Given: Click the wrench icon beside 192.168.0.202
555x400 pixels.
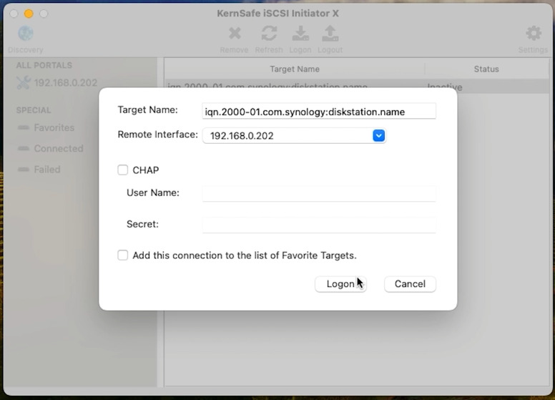Looking at the screenshot, I should [24, 83].
